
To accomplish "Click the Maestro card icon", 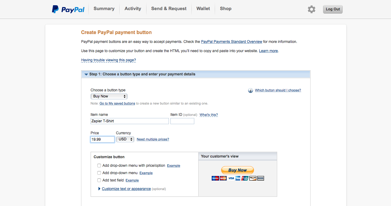I will pos(215,178).
